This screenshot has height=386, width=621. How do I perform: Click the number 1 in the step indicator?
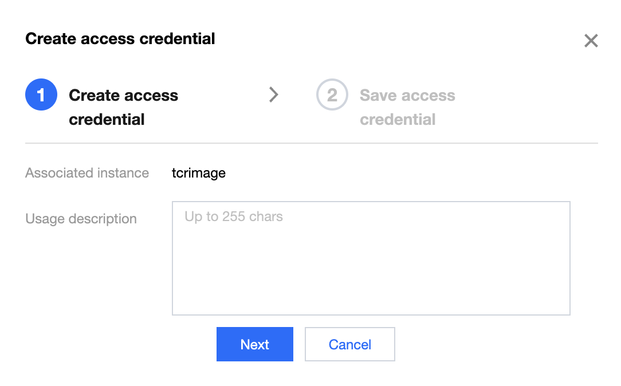pos(41,95)
